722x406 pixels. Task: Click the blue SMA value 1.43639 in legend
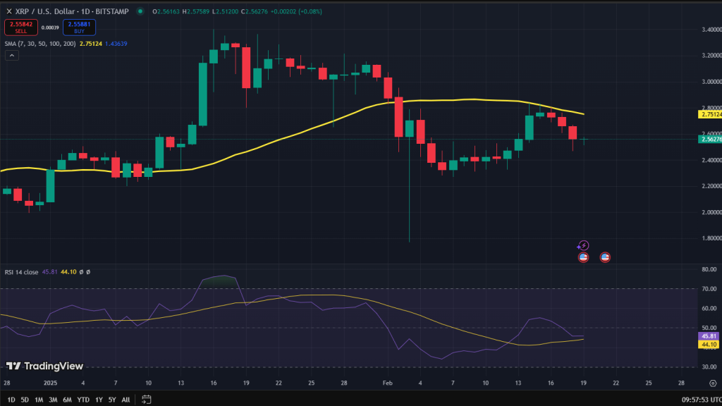pyautogui.click(x=116, y=44)
